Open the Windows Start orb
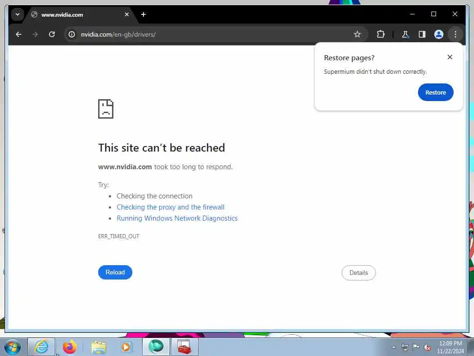 (12, 347)
